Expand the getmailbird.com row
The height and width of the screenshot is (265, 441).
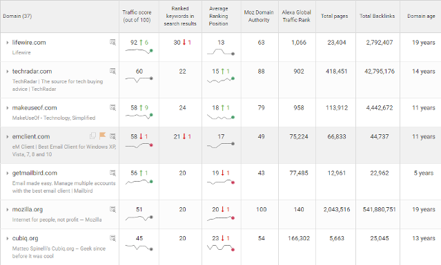(x=8, y=173)
